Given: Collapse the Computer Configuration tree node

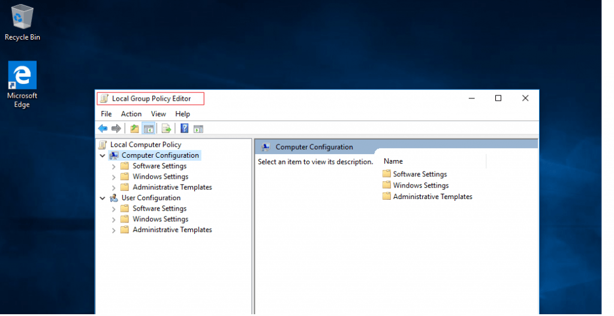Looking at the screenshot, I should 103,155.
